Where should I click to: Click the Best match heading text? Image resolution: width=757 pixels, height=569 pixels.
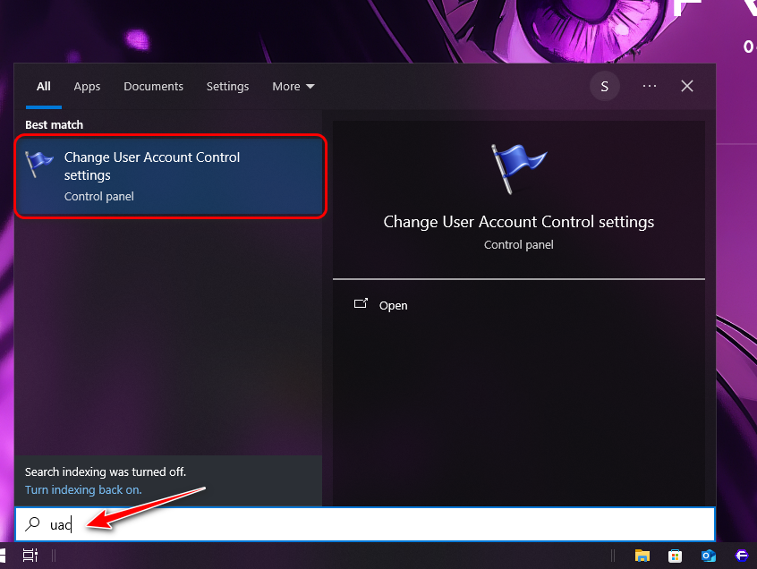(54, 125)
